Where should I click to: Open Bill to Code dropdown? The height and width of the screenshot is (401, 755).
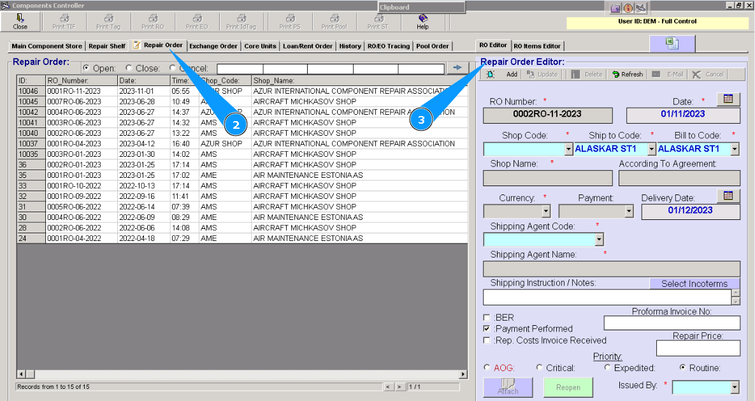point(735,149)
